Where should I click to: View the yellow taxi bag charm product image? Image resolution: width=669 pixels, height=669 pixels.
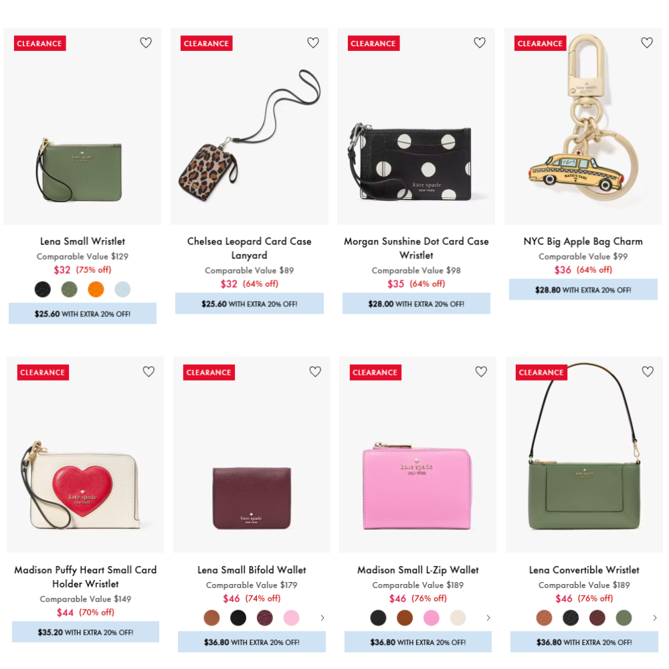[x=583, y=126]
